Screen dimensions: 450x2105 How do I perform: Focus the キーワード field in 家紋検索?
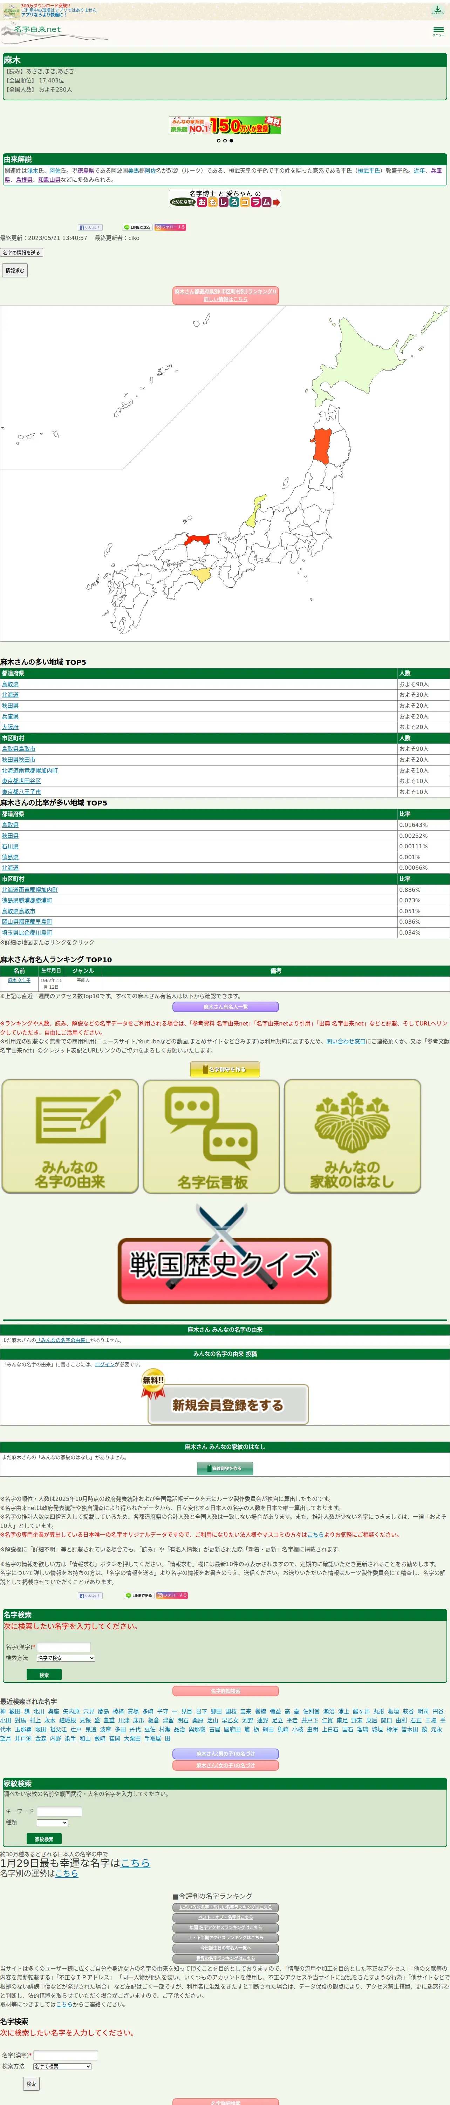(x=60, y=1812)
